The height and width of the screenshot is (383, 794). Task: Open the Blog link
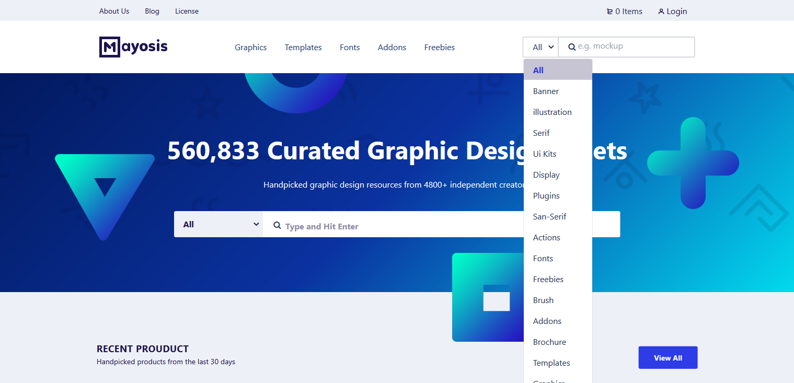[152, 11]
